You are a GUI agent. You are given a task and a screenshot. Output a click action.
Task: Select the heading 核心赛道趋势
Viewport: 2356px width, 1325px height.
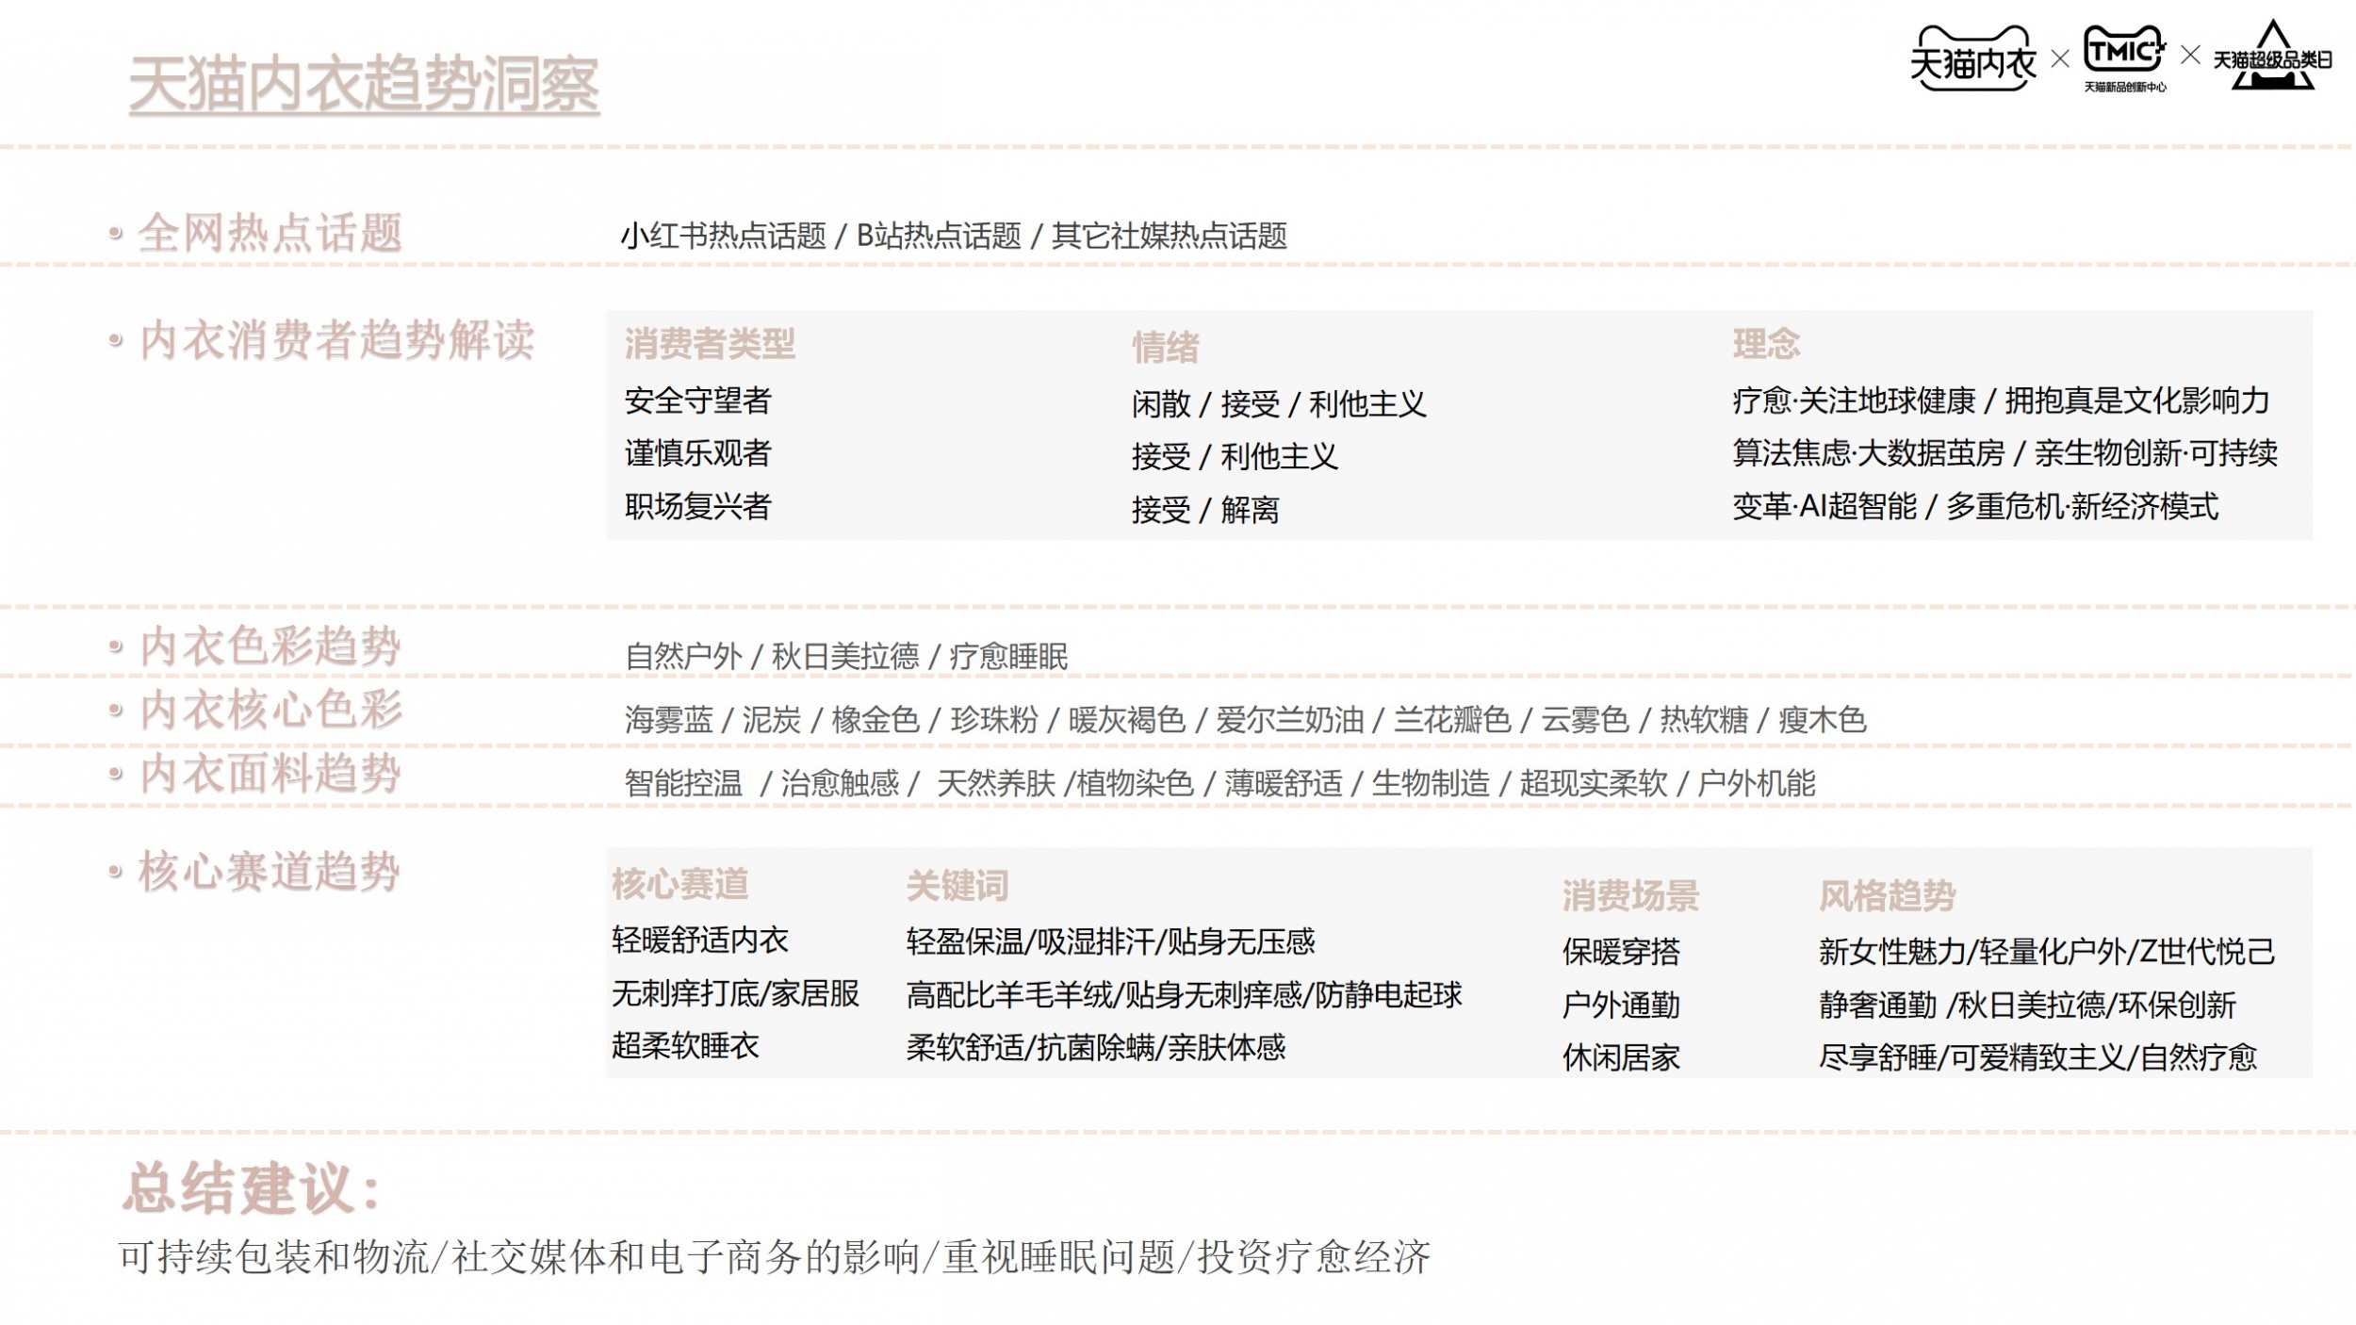click(269, 871)
